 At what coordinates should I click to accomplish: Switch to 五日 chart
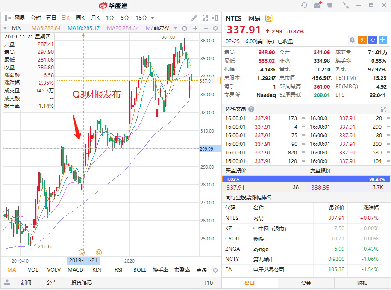click(51, 18)
